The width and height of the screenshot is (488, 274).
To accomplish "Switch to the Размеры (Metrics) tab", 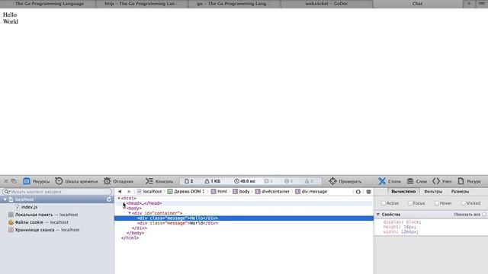I will pyautogui.click(x=460, y=192).
